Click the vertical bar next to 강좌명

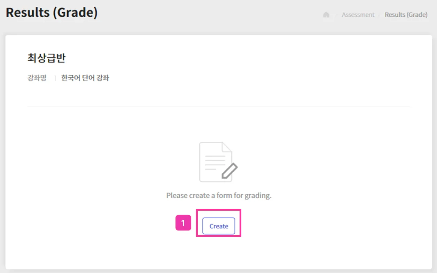55,78
